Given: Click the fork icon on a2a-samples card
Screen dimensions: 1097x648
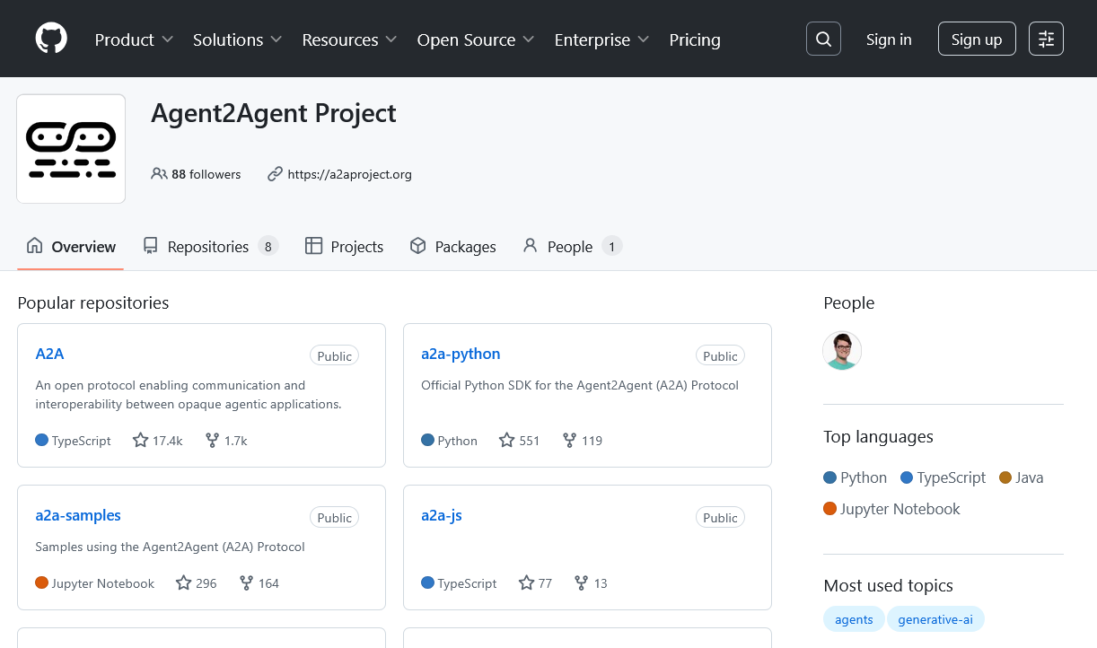Looking at the screenshot, I should [246, 583].
